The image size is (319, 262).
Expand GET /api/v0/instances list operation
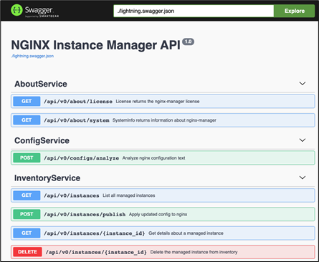[x=163, y=195]
